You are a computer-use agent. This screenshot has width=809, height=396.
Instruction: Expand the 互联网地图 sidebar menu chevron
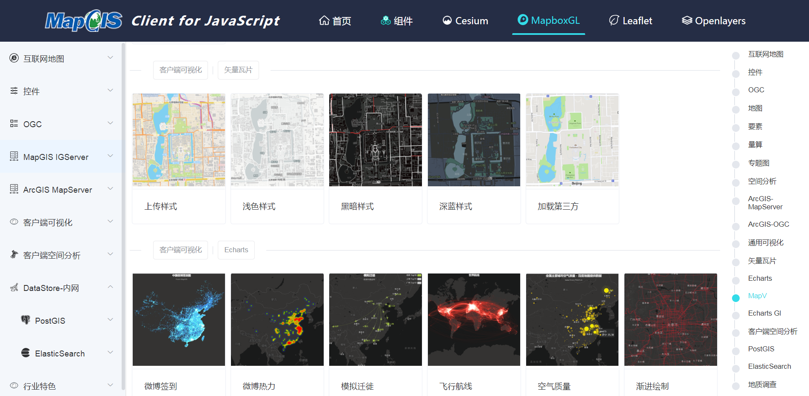[110, 57]
